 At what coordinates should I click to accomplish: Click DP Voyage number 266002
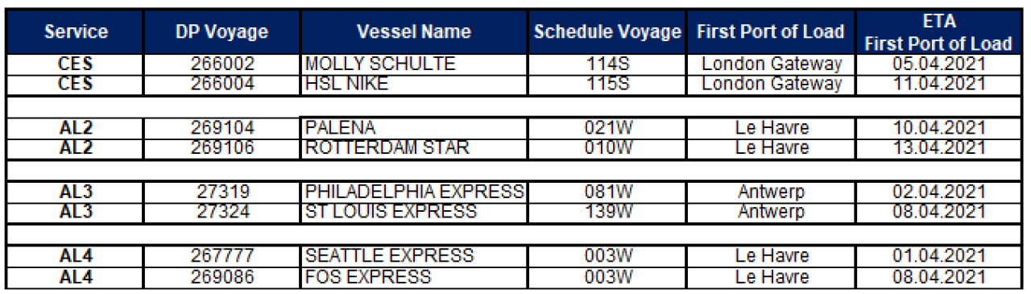click(x=223, y=64)
